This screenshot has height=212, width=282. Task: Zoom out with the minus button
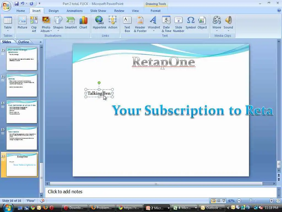(x=239, y=201)
